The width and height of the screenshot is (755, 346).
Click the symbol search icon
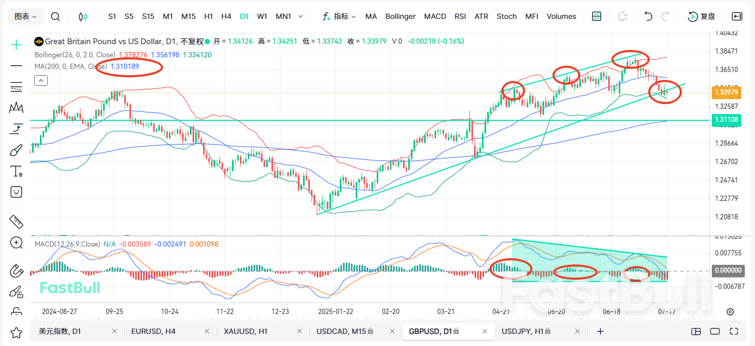[x=55, y=16]
